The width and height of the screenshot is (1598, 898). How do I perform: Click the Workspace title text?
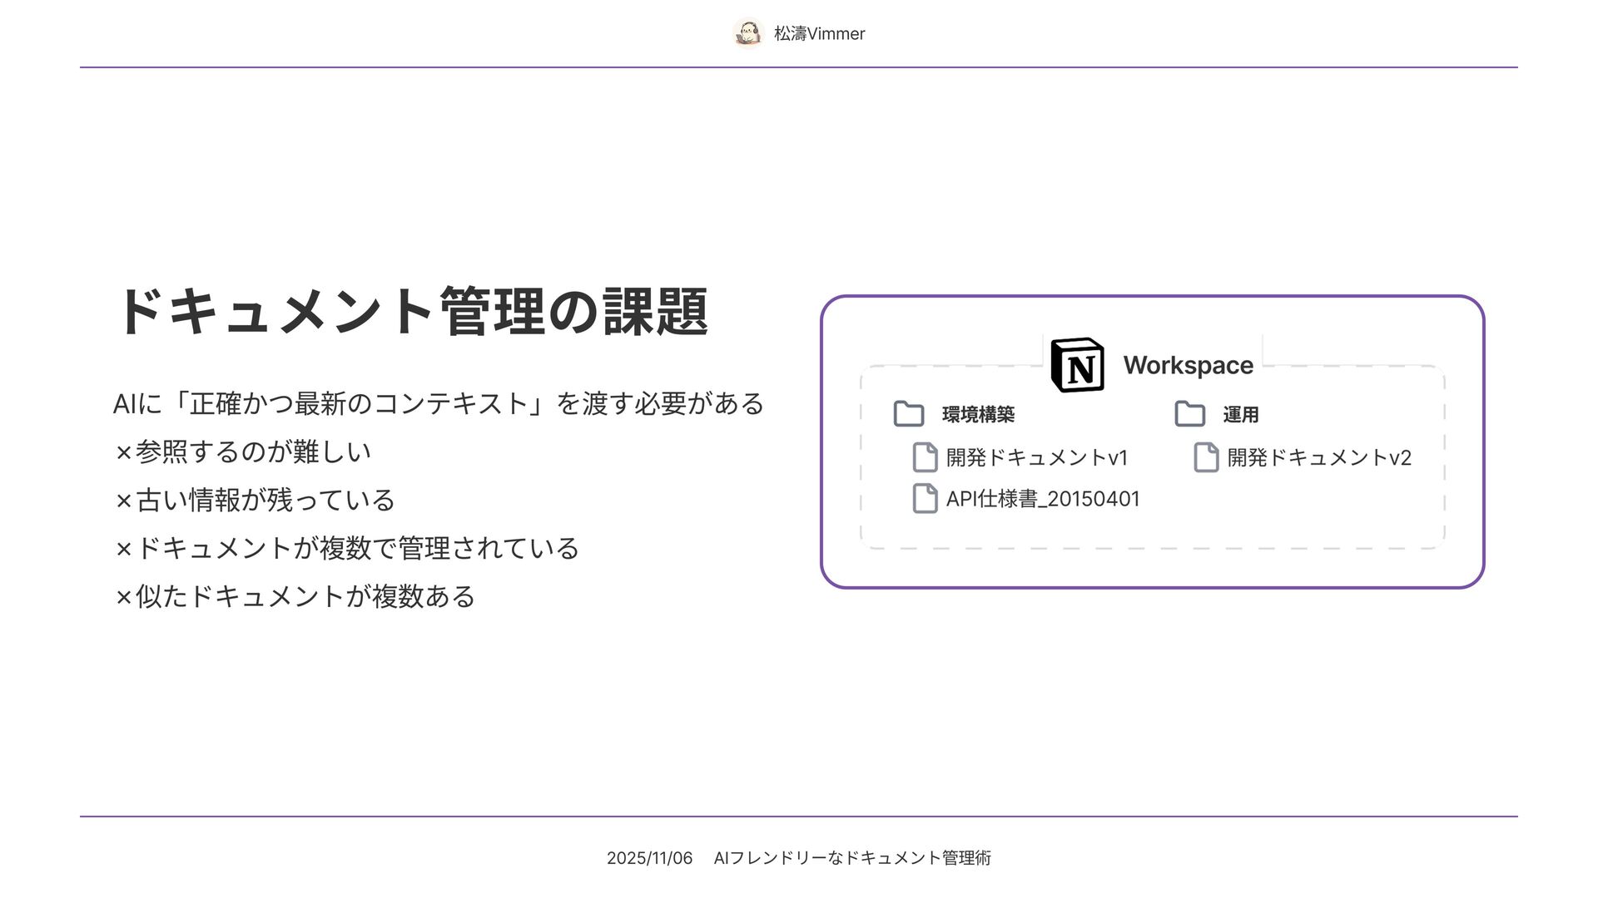(x=1188, y=365)
